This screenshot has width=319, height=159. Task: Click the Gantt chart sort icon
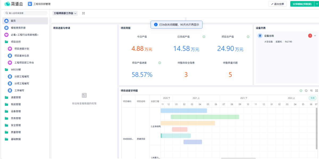click(x=311, y=91)
